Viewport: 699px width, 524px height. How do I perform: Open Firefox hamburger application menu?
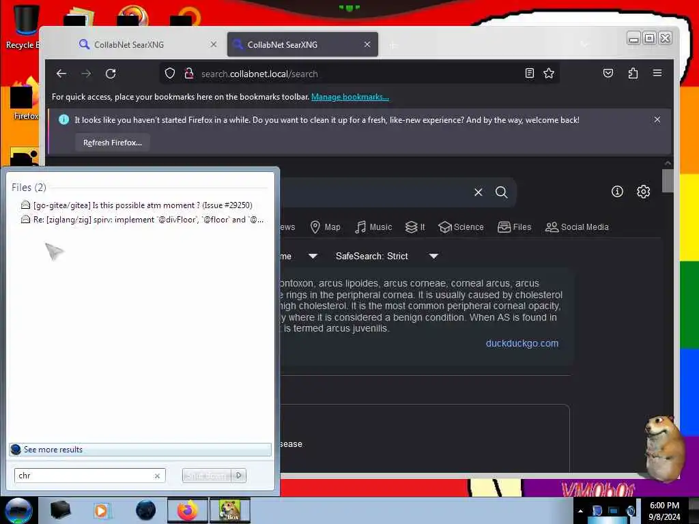tap(657, 73)
